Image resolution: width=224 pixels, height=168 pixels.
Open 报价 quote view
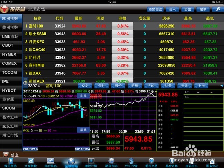pos(118,86)
